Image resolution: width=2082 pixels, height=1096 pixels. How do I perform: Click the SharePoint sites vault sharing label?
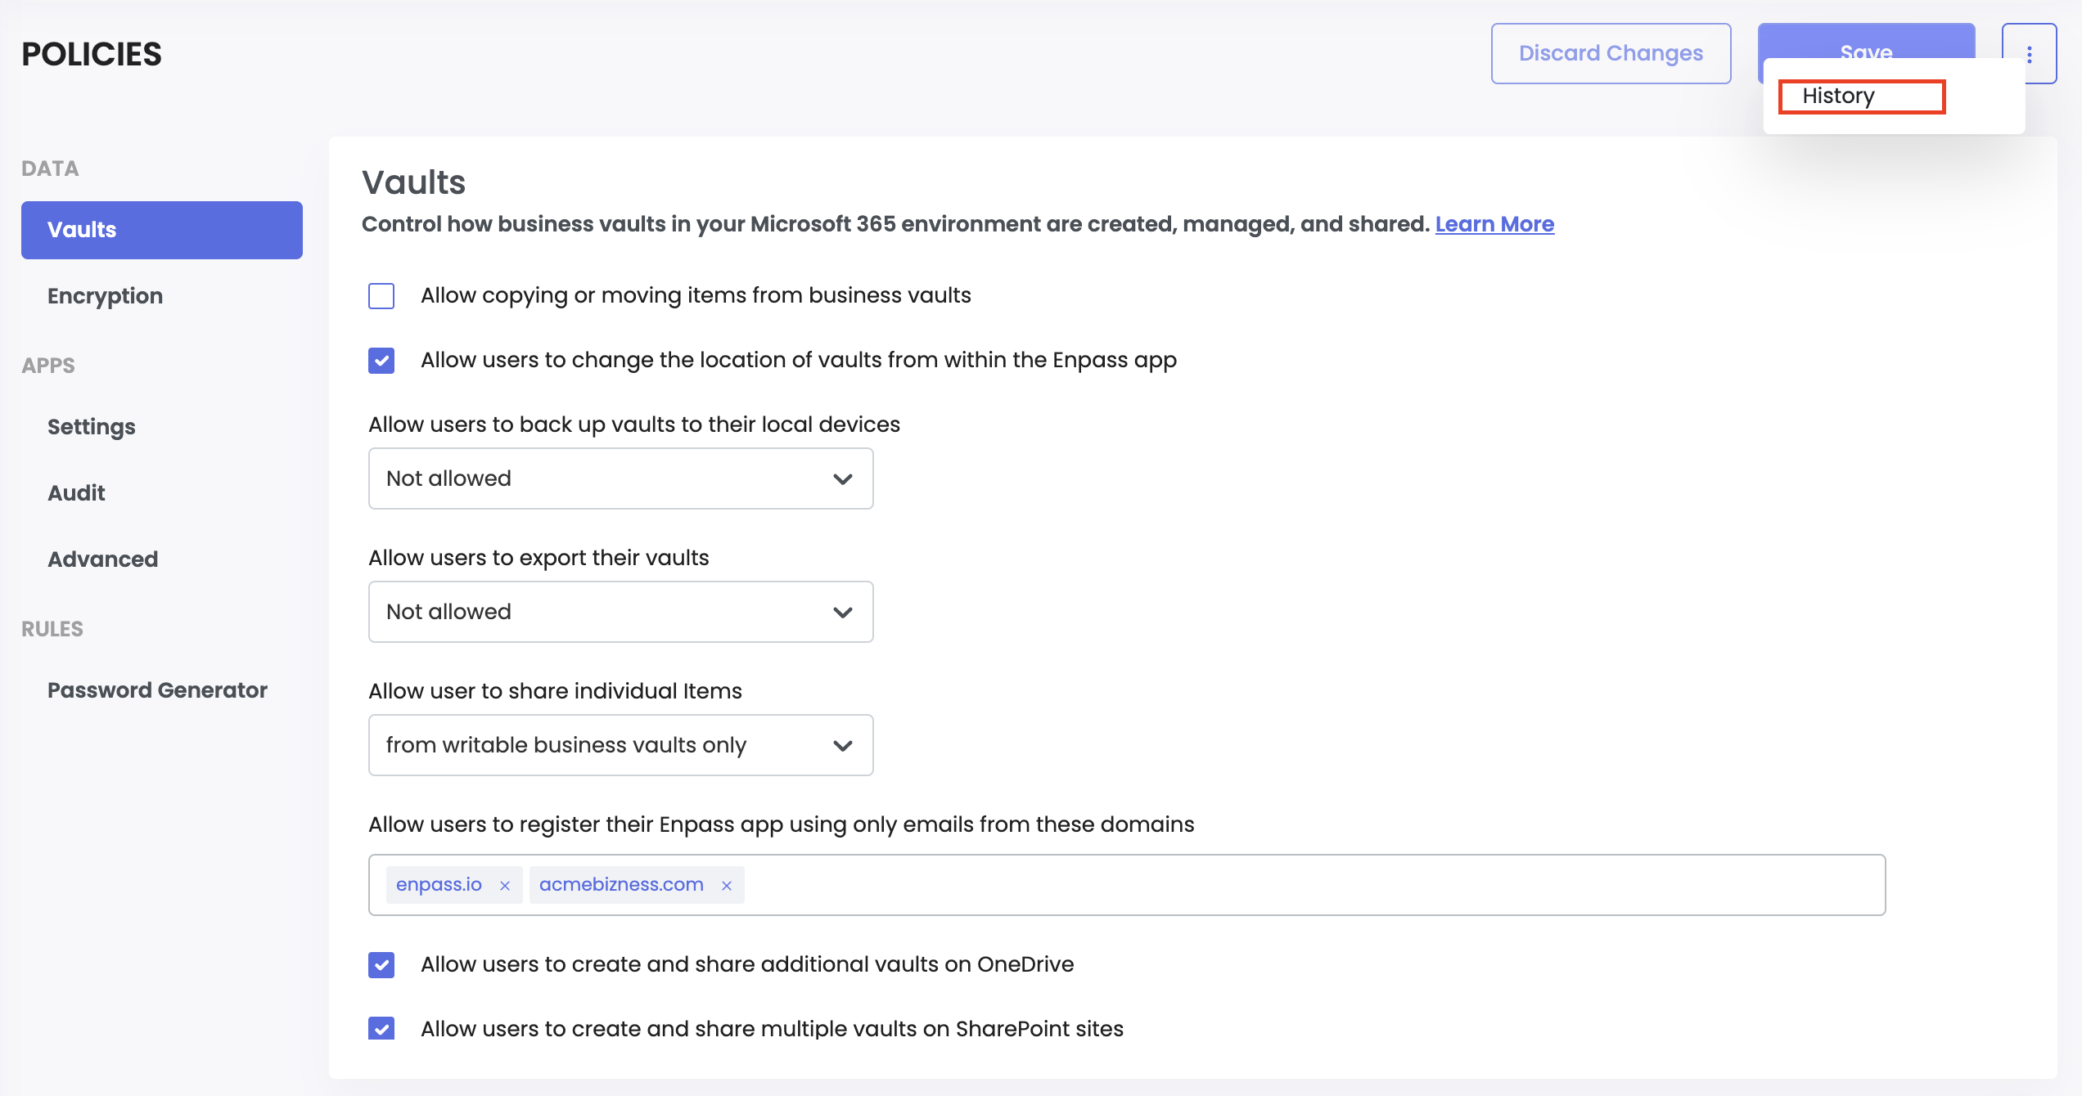(x=772, y=1029)
